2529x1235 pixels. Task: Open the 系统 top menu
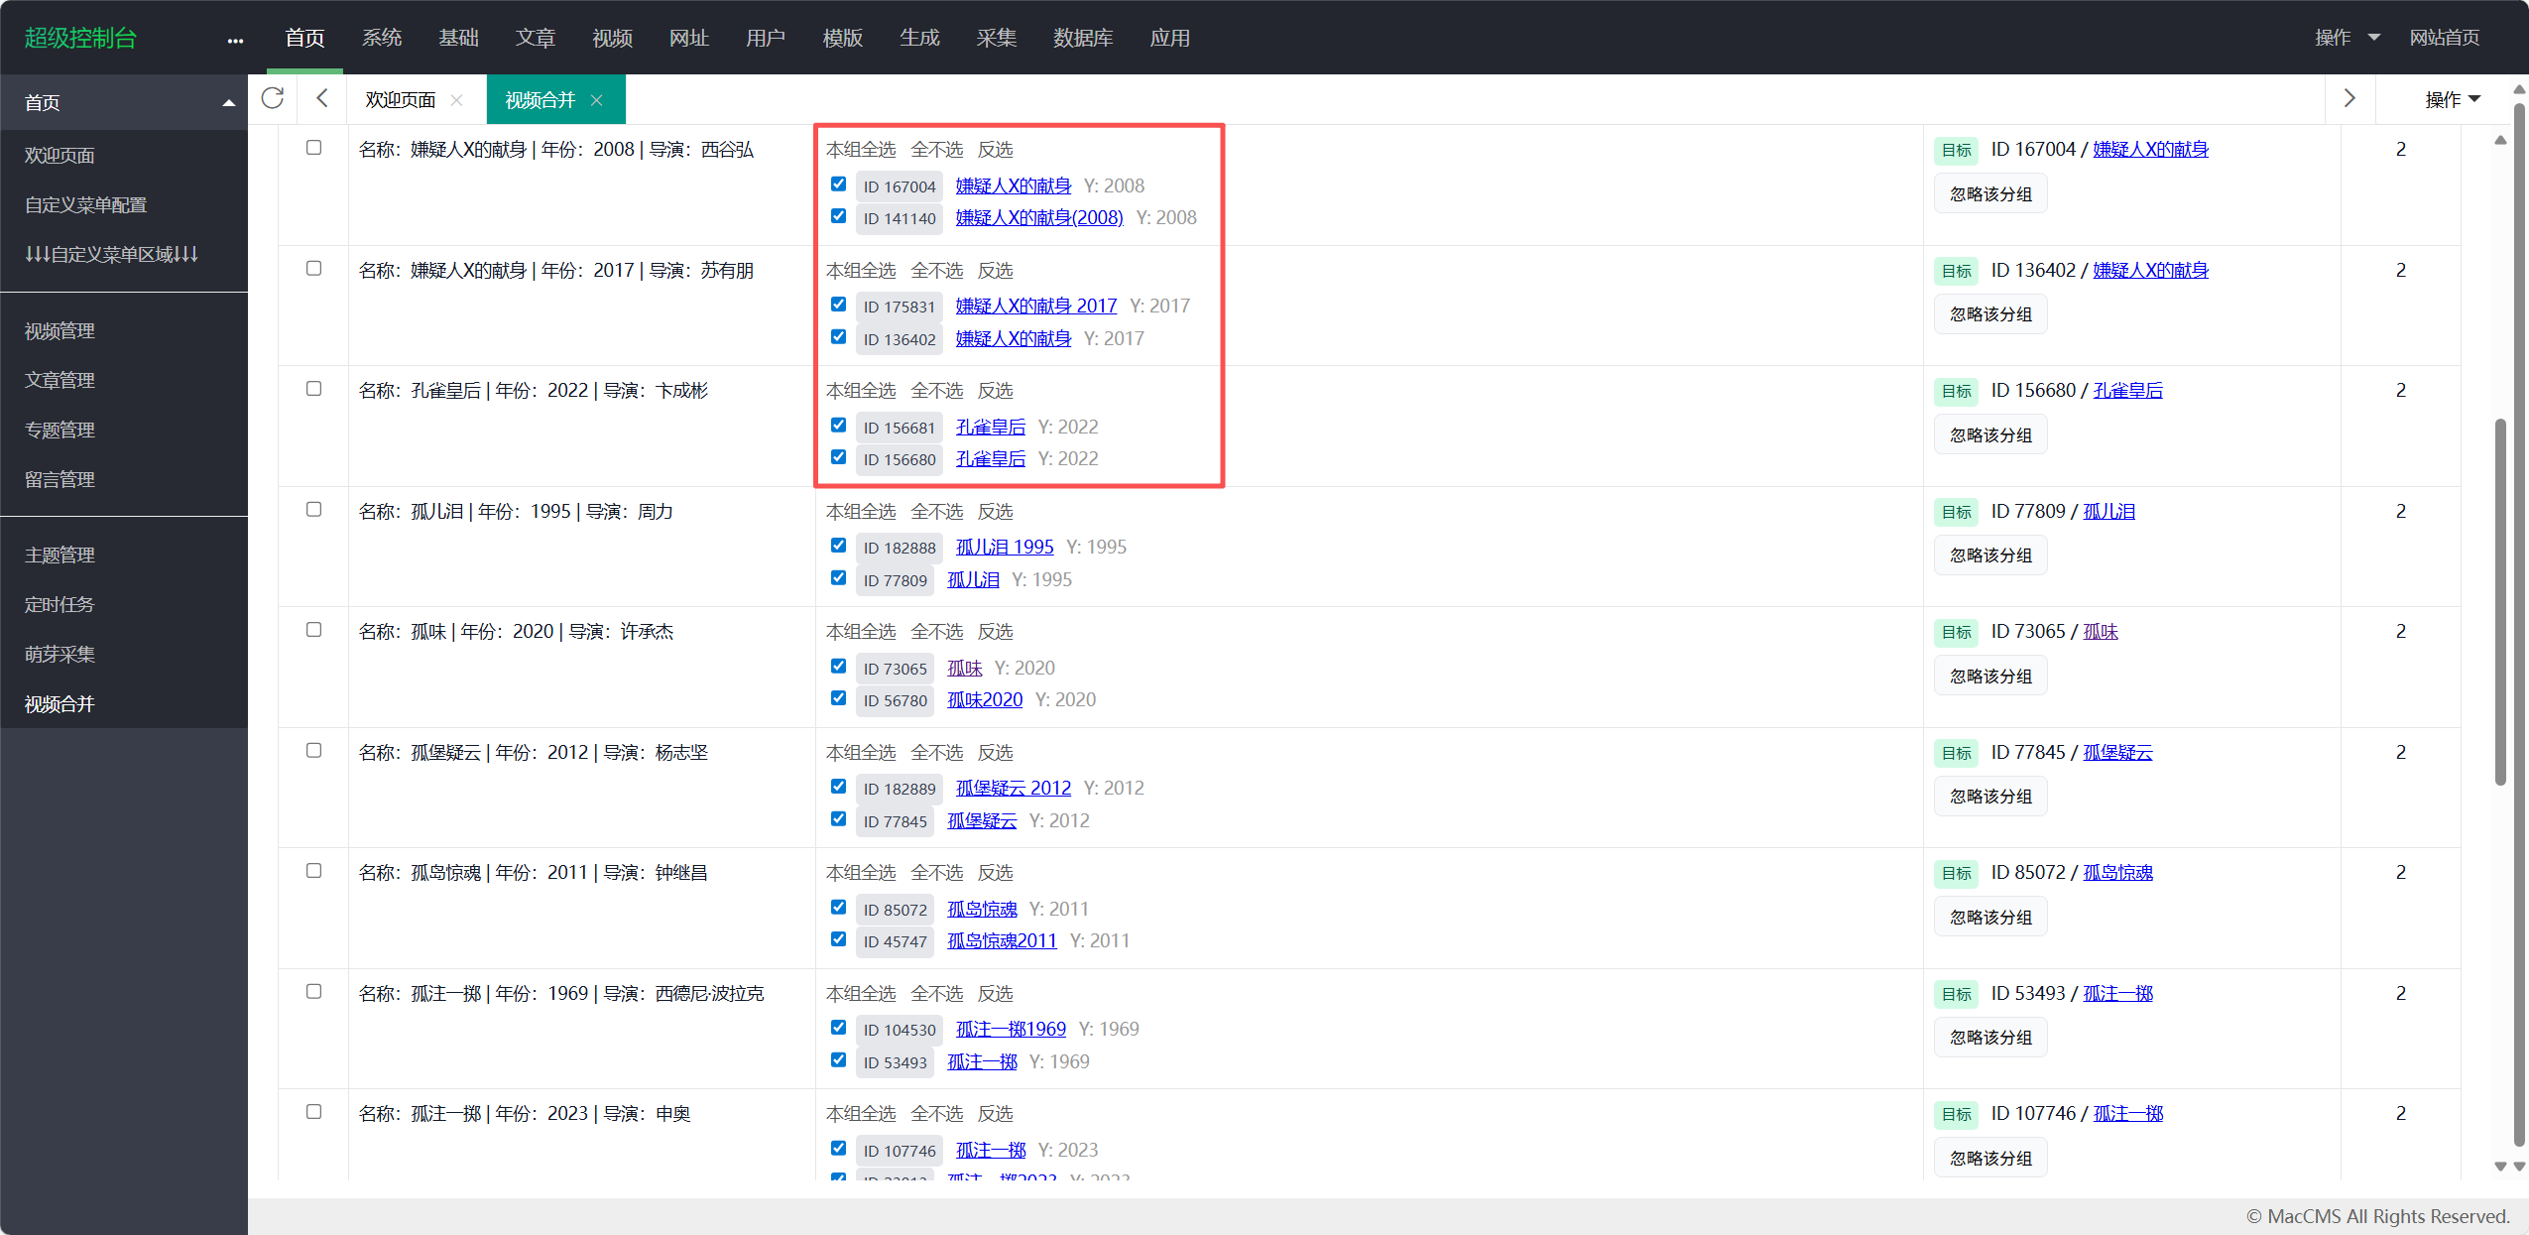[382, 38]
